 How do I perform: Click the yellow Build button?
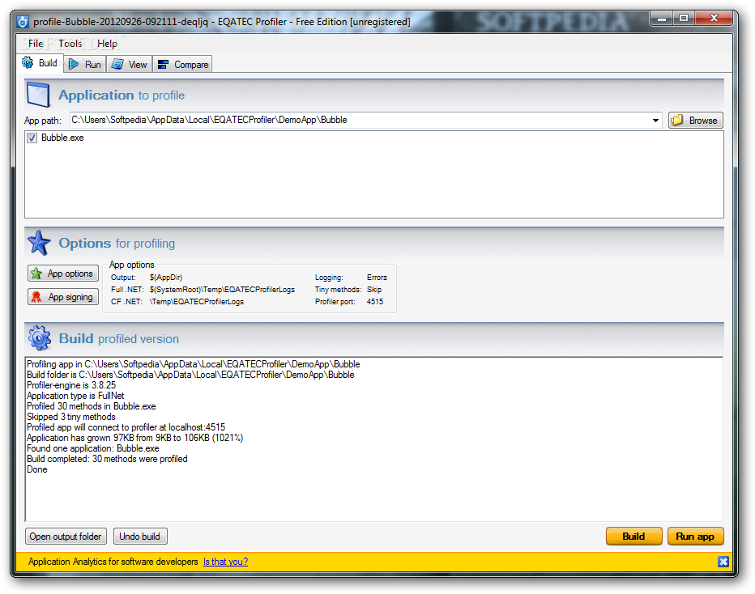click(633, 537)
